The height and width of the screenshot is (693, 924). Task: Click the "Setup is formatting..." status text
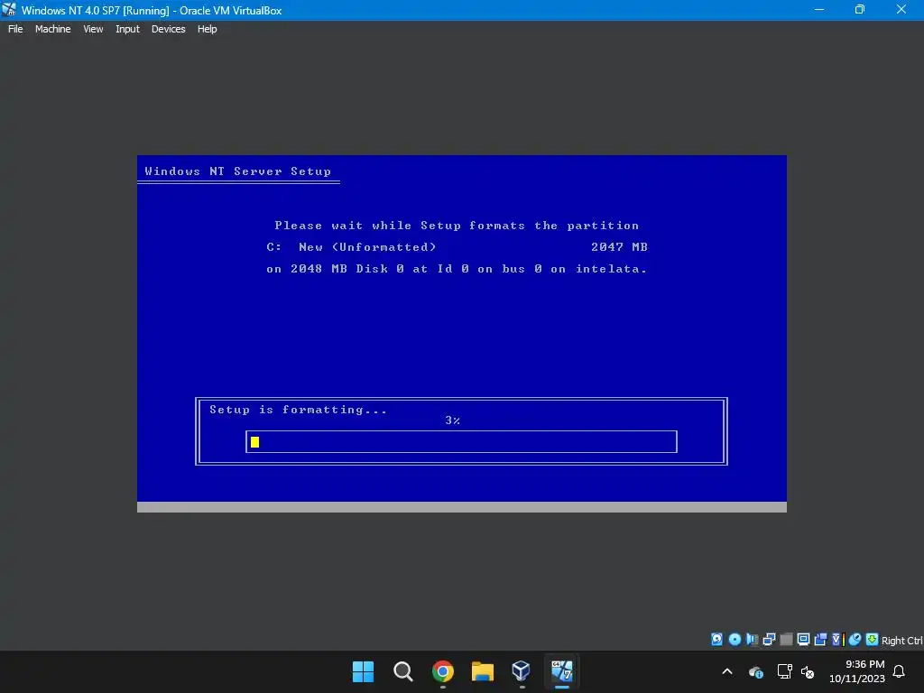[x=298, y=410]
